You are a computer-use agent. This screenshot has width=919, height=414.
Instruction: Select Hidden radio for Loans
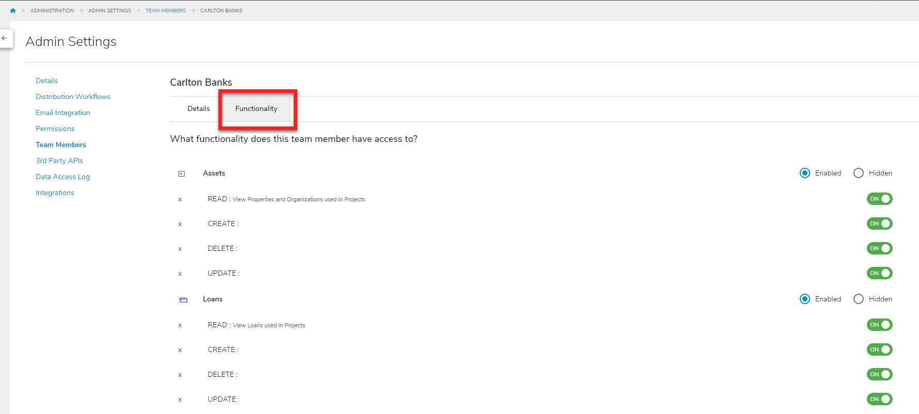coord(859,299)
